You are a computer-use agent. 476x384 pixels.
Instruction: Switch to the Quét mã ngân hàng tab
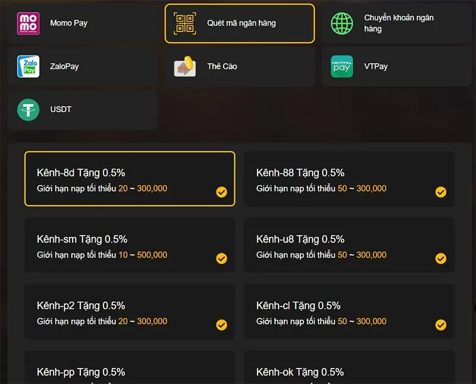(239, 23)
